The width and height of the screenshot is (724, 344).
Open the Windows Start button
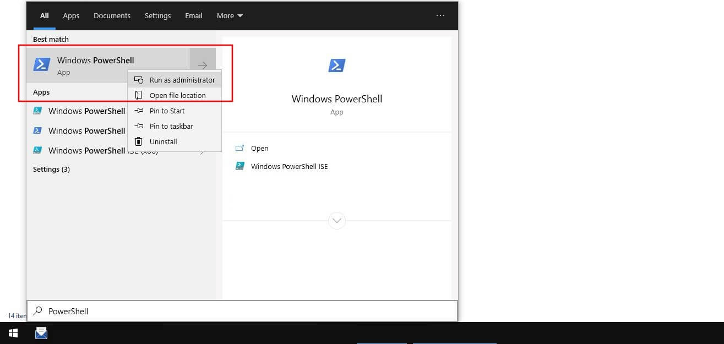(x=13, y=333)
